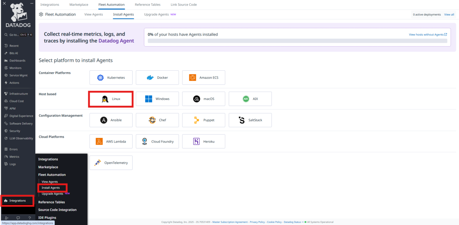Click the hosts with Agents progress bar

click(x=298, y=40)
